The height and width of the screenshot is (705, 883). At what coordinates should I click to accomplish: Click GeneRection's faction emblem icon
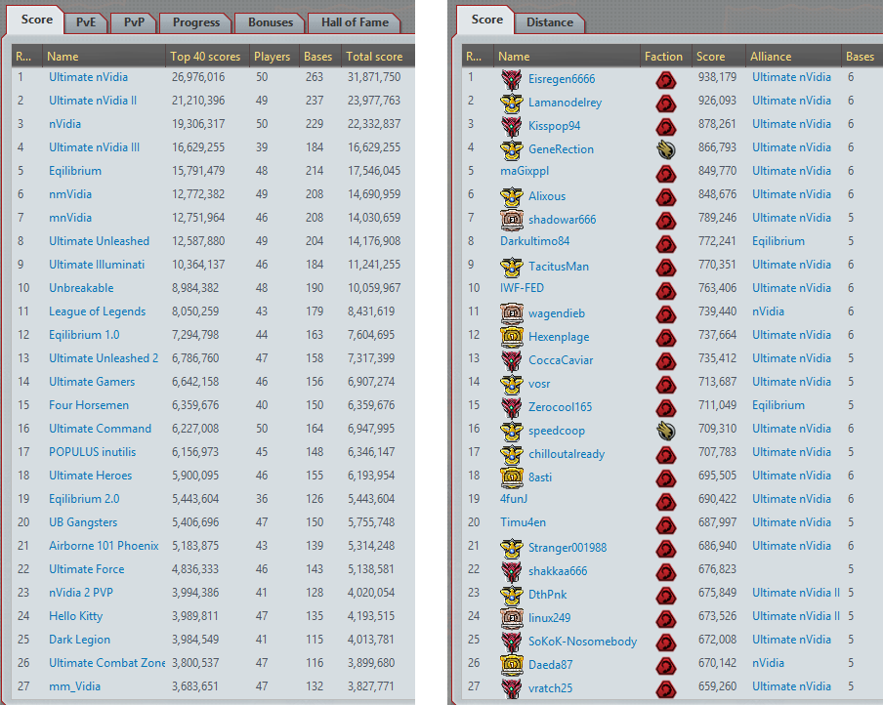coord(665,148)
